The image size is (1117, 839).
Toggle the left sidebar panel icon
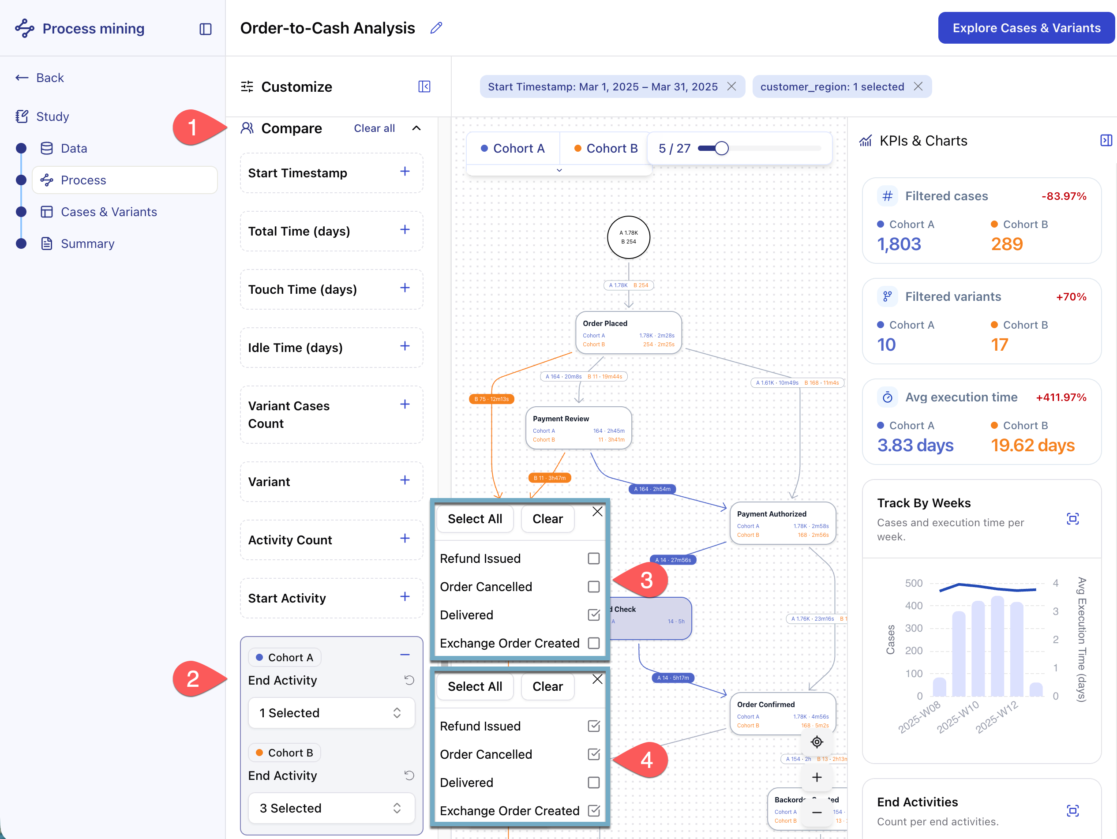205,29
